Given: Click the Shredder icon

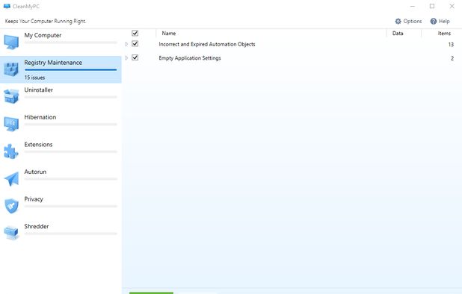Looking at the screenshot, I should pos(11,233).
